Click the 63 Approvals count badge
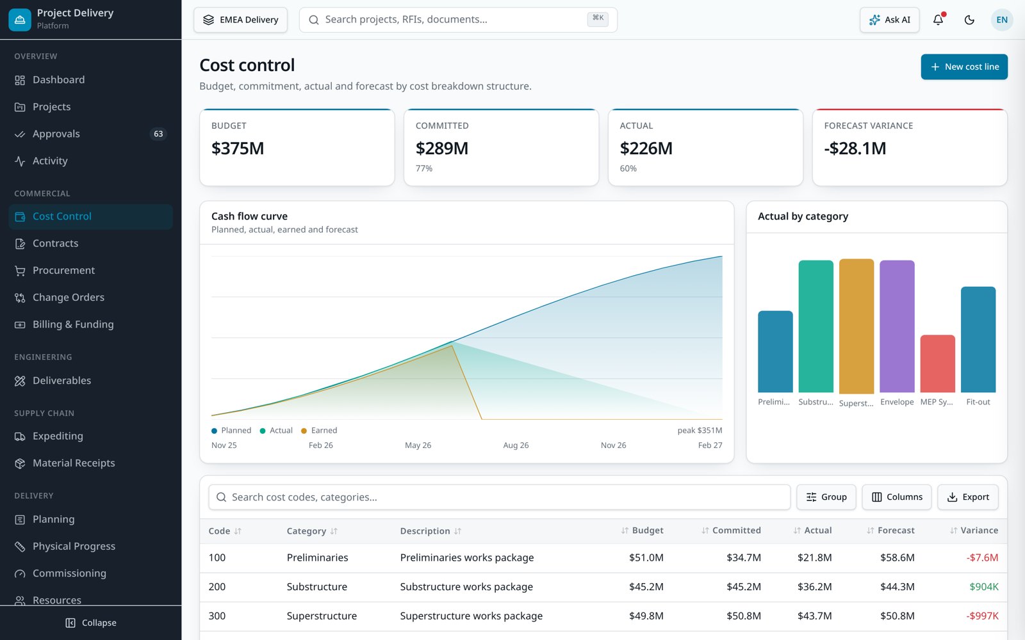 158,134
